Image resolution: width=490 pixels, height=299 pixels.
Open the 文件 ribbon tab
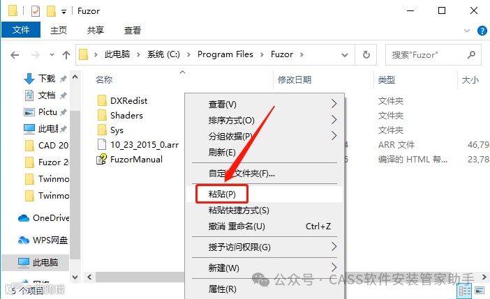21,30
